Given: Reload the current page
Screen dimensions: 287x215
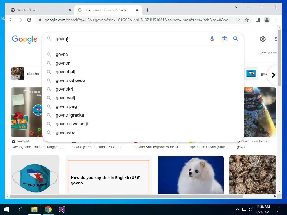Looking at the screenshot, I should point(29,20).
